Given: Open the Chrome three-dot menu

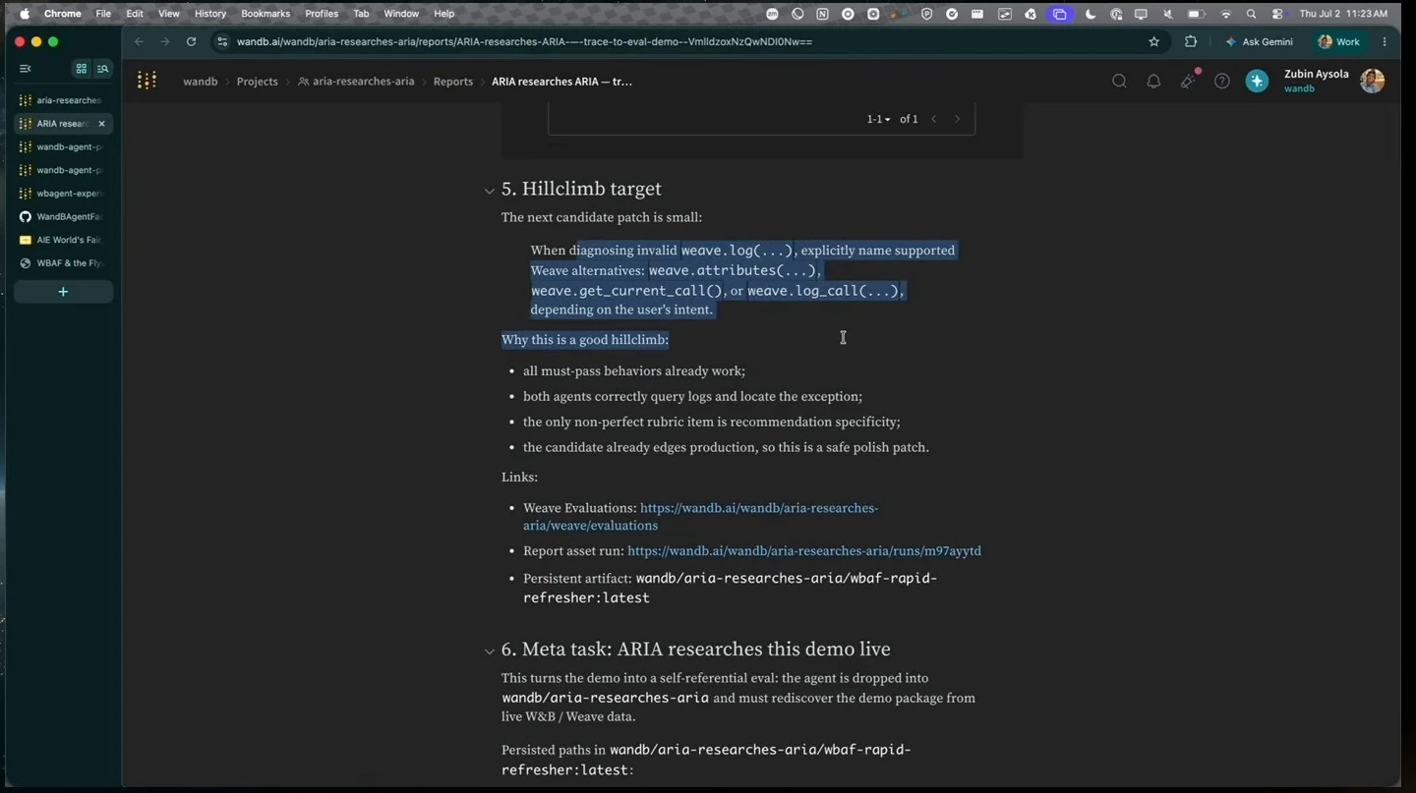Looking at the screenshot, I should coord(1385,42).
